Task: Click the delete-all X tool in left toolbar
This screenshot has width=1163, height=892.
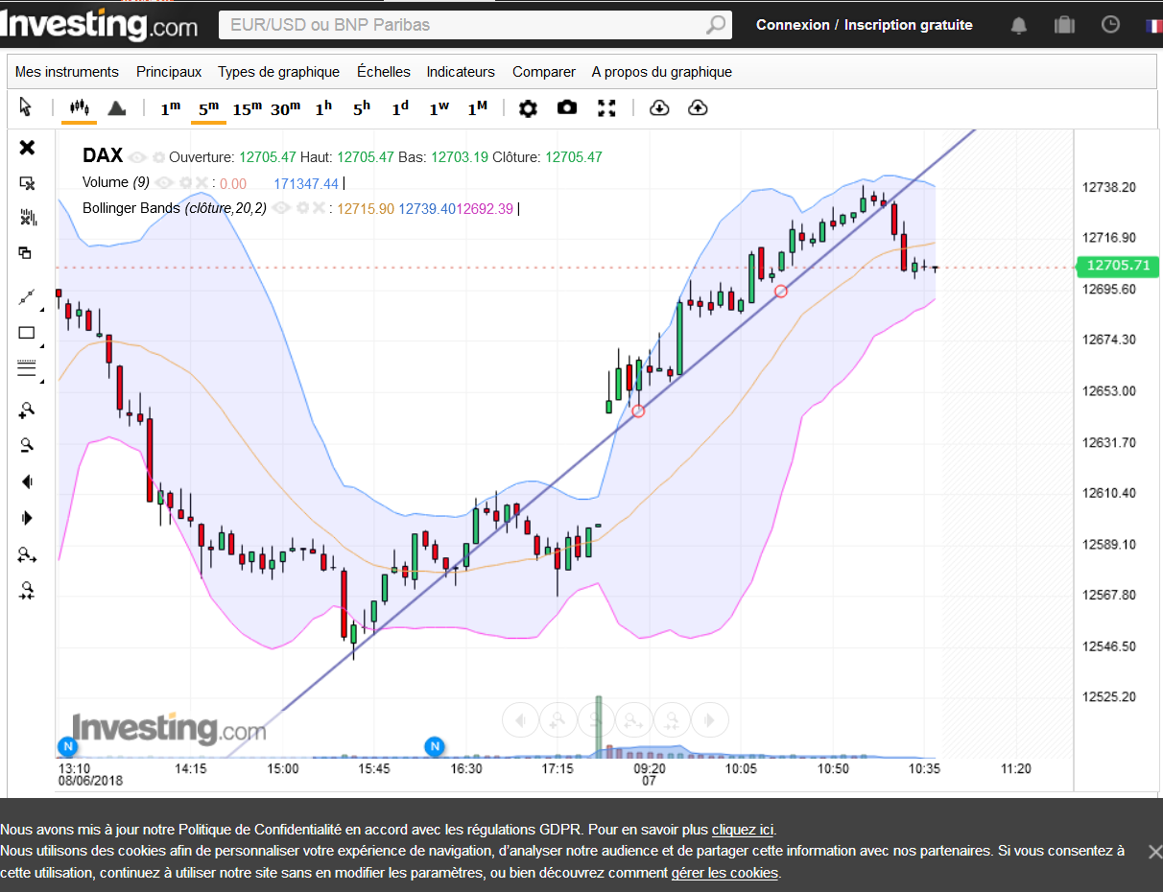Action: [x=27, y=147]
